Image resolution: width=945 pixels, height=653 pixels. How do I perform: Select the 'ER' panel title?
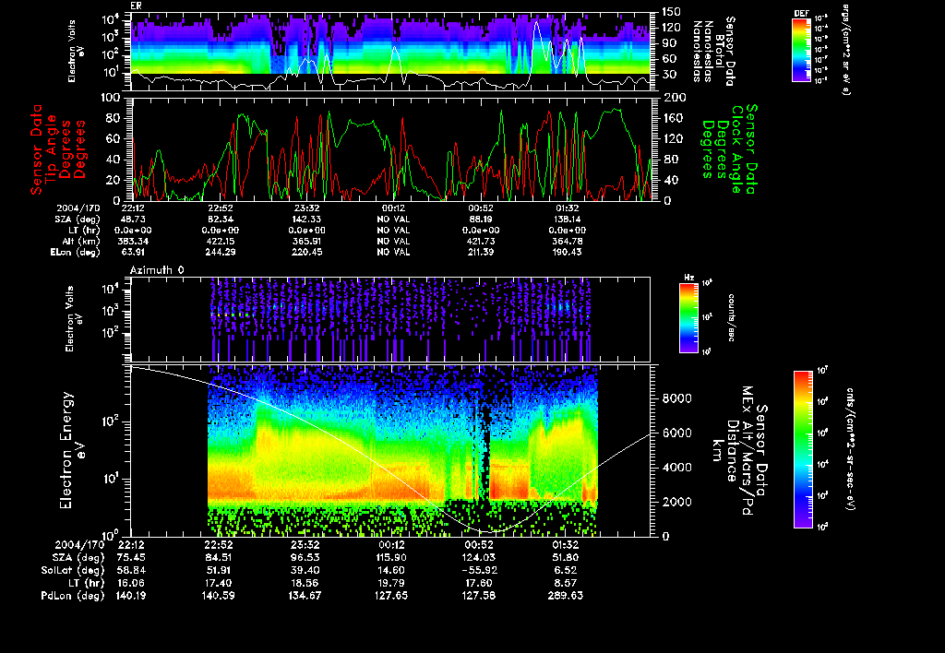pyautogui.click(x=136, y=6)
